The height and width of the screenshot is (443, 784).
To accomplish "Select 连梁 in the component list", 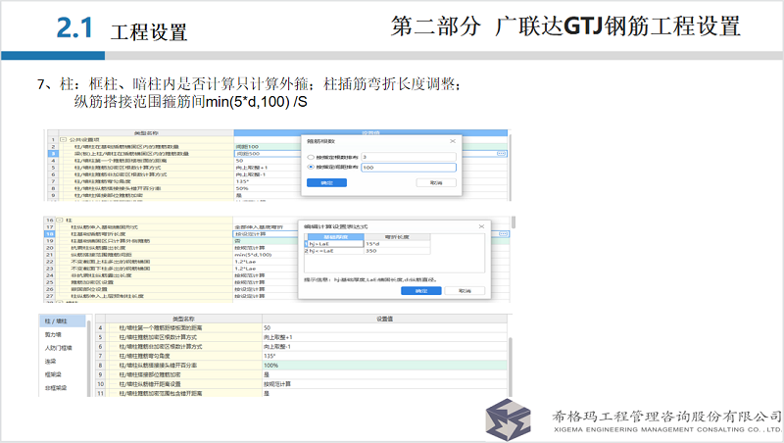I will coord(51,361).
